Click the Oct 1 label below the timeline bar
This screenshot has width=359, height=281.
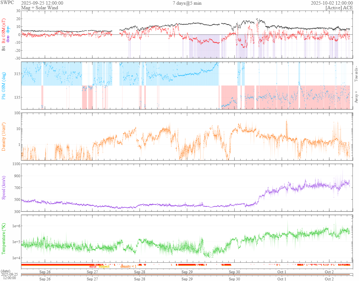282,279
